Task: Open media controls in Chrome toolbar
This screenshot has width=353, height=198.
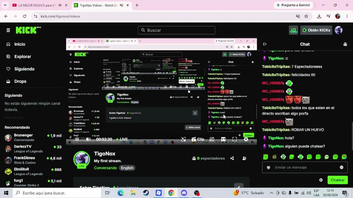Action: (x=329, y=16)
